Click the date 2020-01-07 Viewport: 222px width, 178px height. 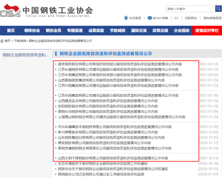point(208,174)
